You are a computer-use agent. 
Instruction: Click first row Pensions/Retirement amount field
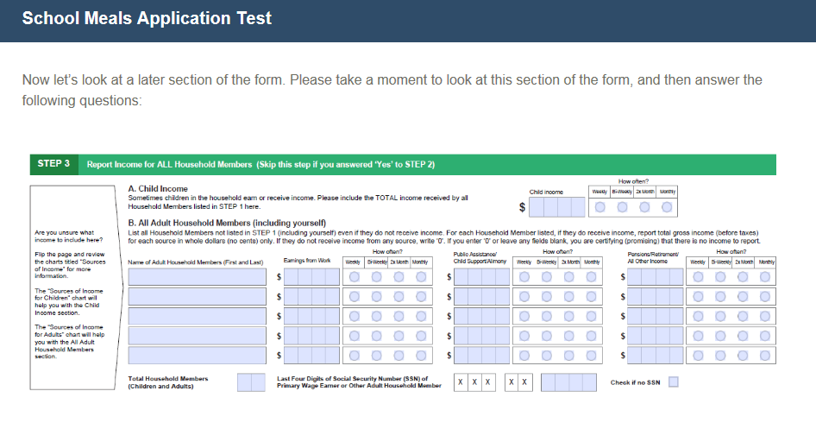[656, 277]
